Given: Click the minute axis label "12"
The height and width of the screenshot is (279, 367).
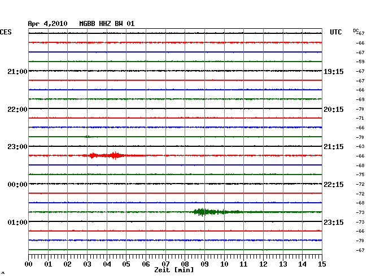Looking at the screenshot, I should pyautogui.click(x=263, y=264).
